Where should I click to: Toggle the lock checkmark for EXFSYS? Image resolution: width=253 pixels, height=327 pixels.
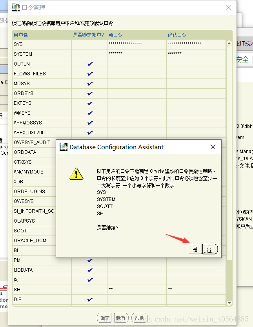coord(90,103)
